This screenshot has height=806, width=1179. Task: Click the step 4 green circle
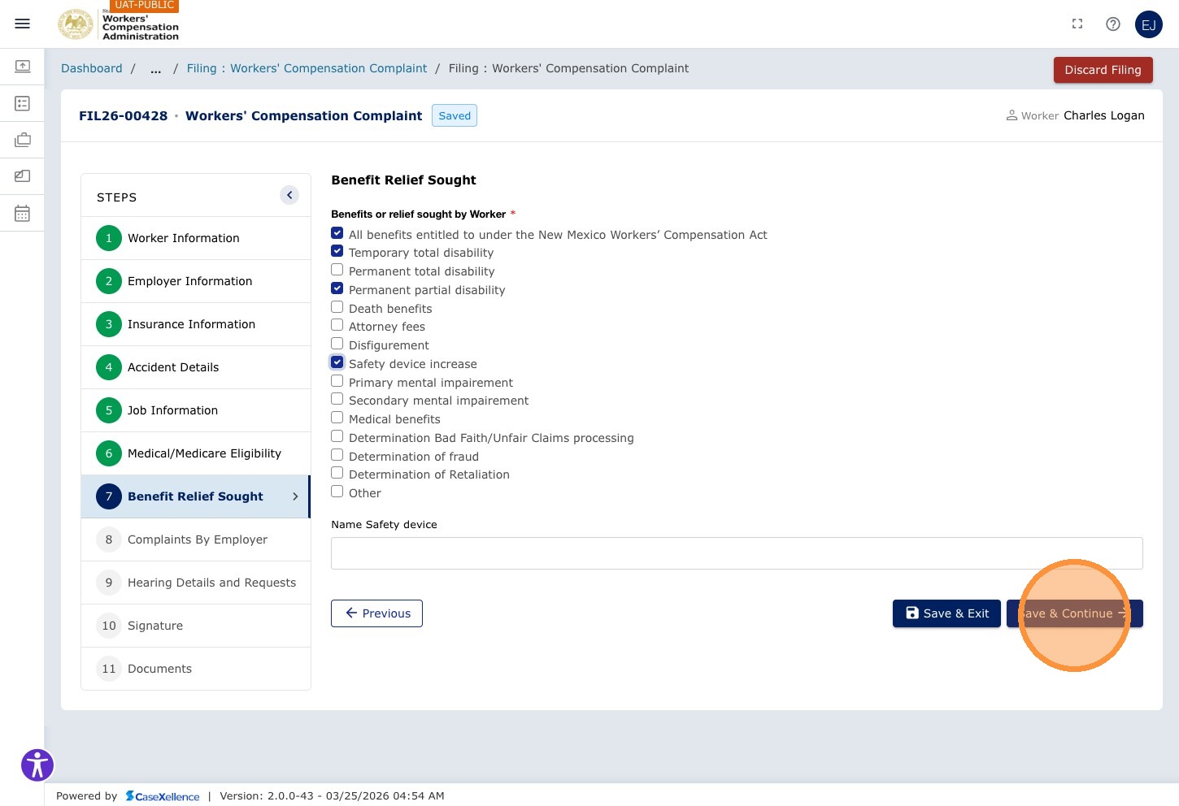pyautogui.click(x=109, y=367)
